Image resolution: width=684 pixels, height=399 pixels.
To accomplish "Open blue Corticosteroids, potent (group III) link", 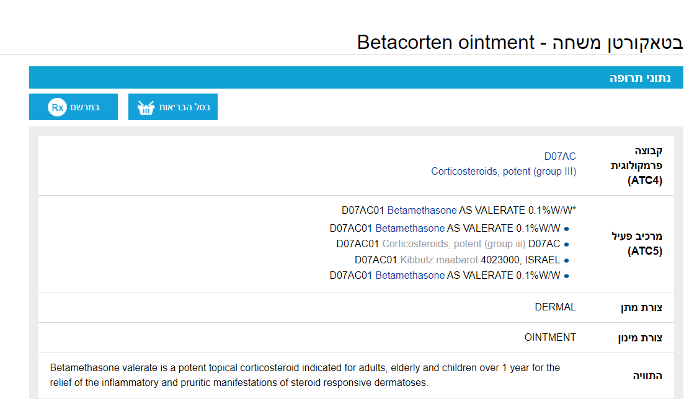I will (x=504, y=171).
